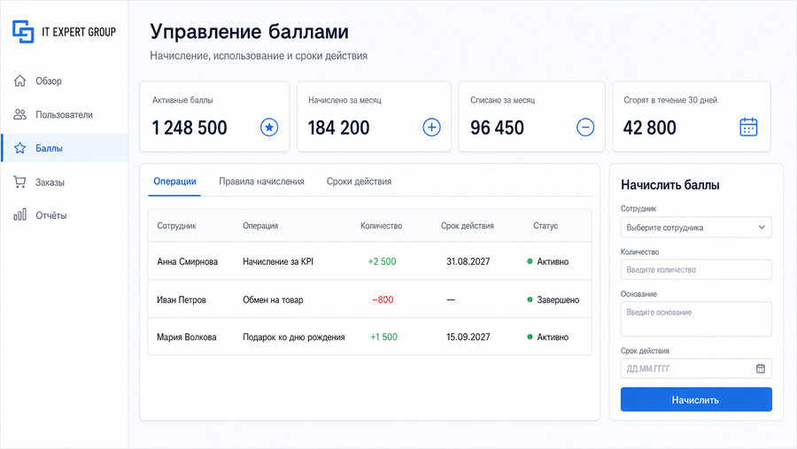Click the Заказы cart icon
Screen dimensions: 797x449
tap(19, 182)
